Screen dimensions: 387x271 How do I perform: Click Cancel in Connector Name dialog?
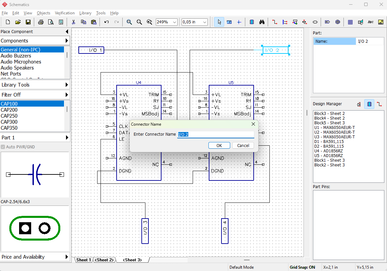click(x=243, y=145)
